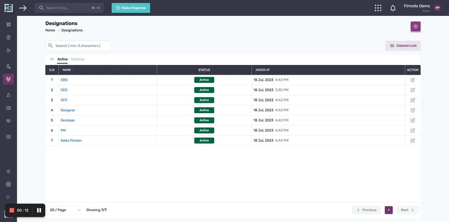
Task: Click the Finnoto logo icon
Action: (8, 8)
